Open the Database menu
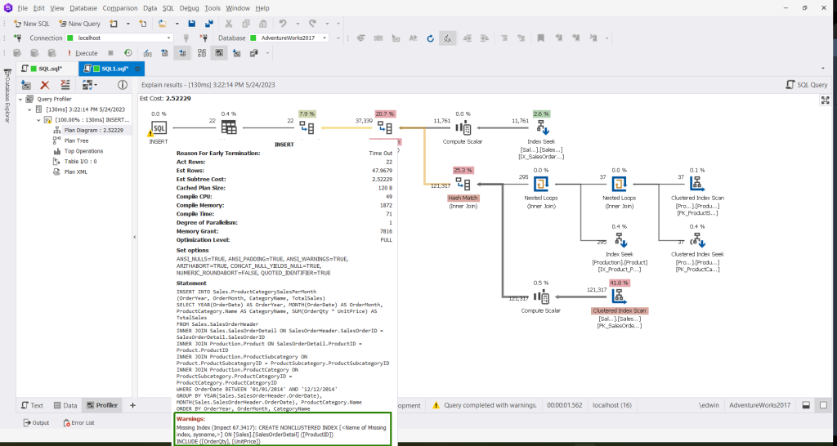837x446 pixels. coord(83,8)
